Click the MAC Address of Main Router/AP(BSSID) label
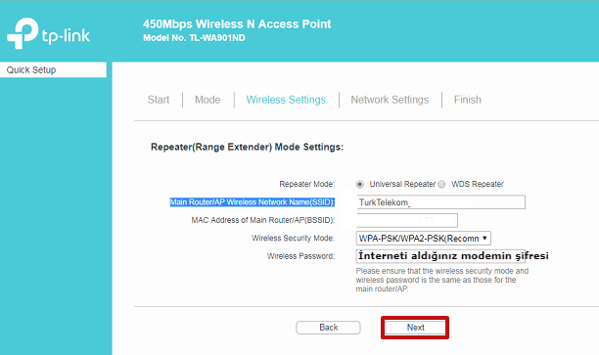Image resolution: width=599 pixels, height=355 pixels. pyautogui.click(x=263, y=220)
